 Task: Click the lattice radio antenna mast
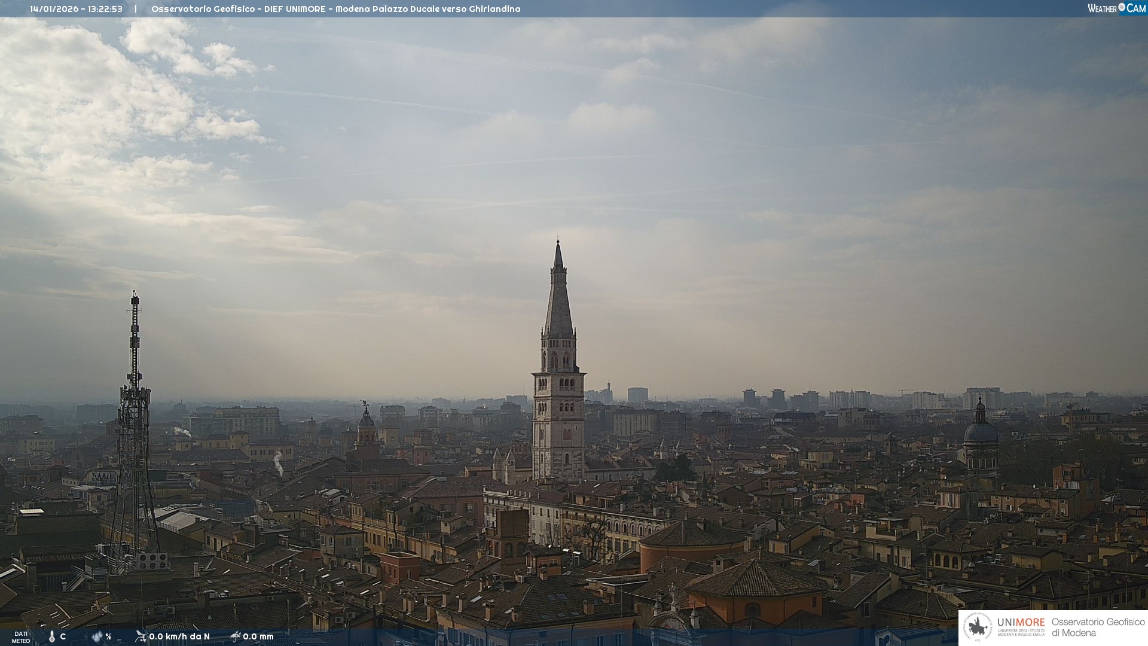point(134,419)
